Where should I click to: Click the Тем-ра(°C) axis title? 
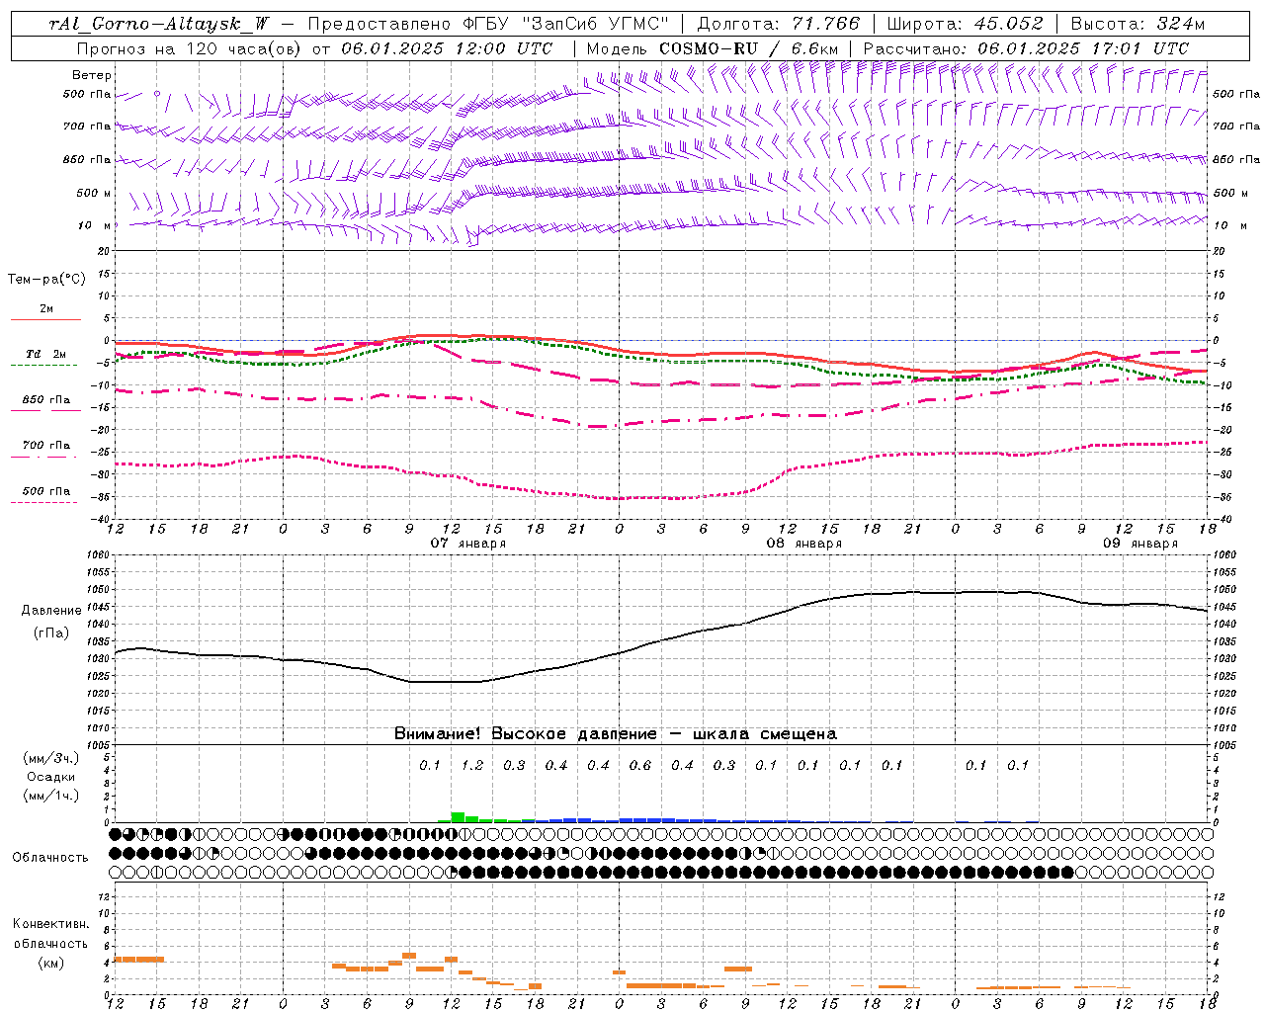click(46, 280)
